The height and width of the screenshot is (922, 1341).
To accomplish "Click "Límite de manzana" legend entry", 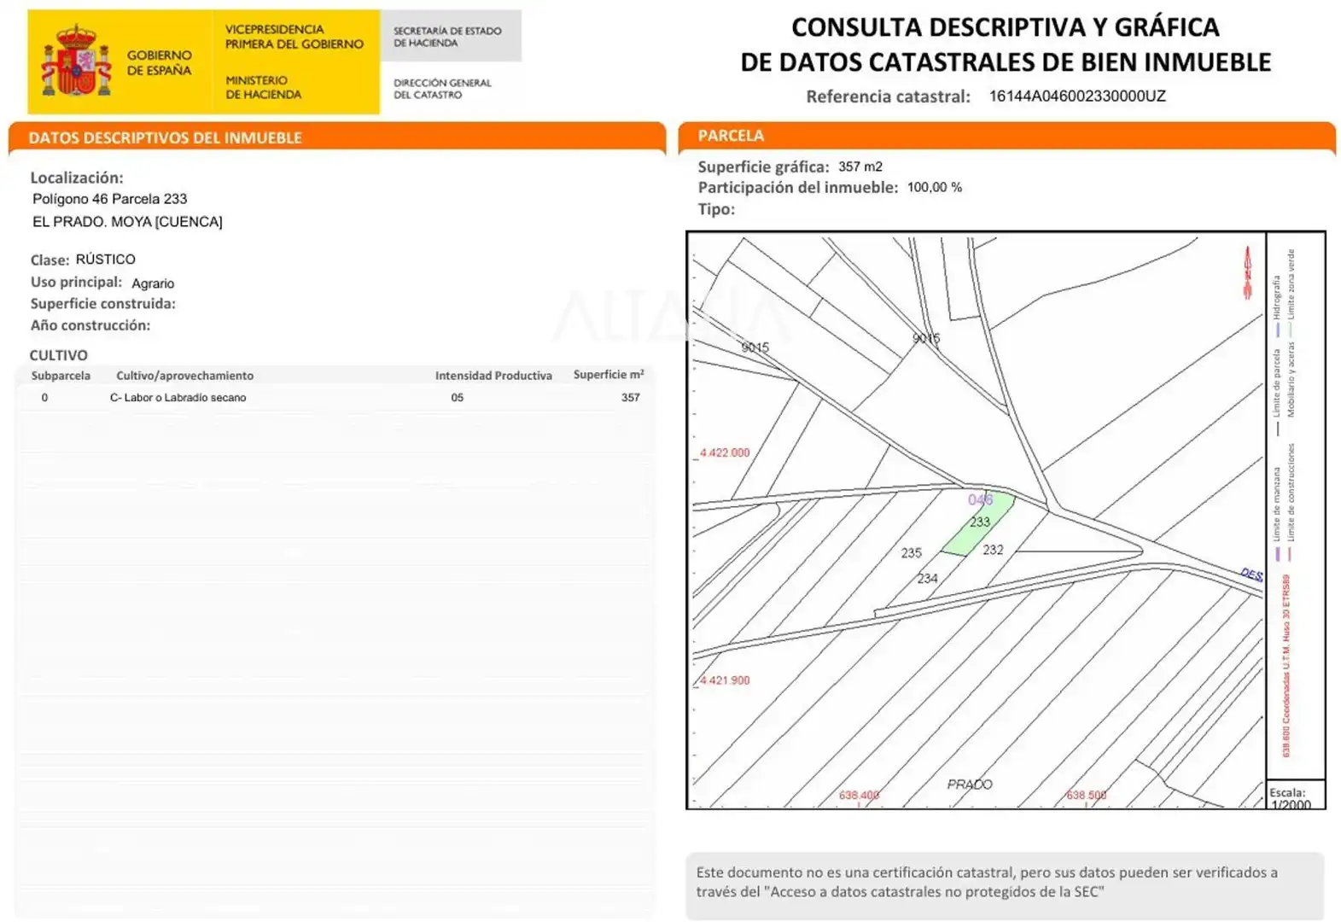I will (1277, 513).
